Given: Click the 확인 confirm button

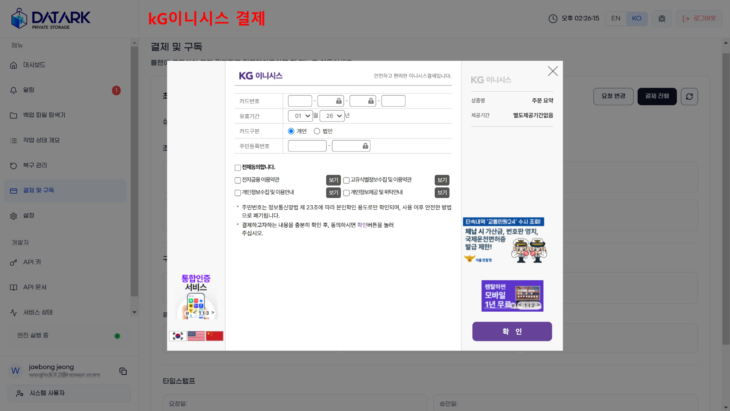Looking at the screenshot, I should pos(512,331).
